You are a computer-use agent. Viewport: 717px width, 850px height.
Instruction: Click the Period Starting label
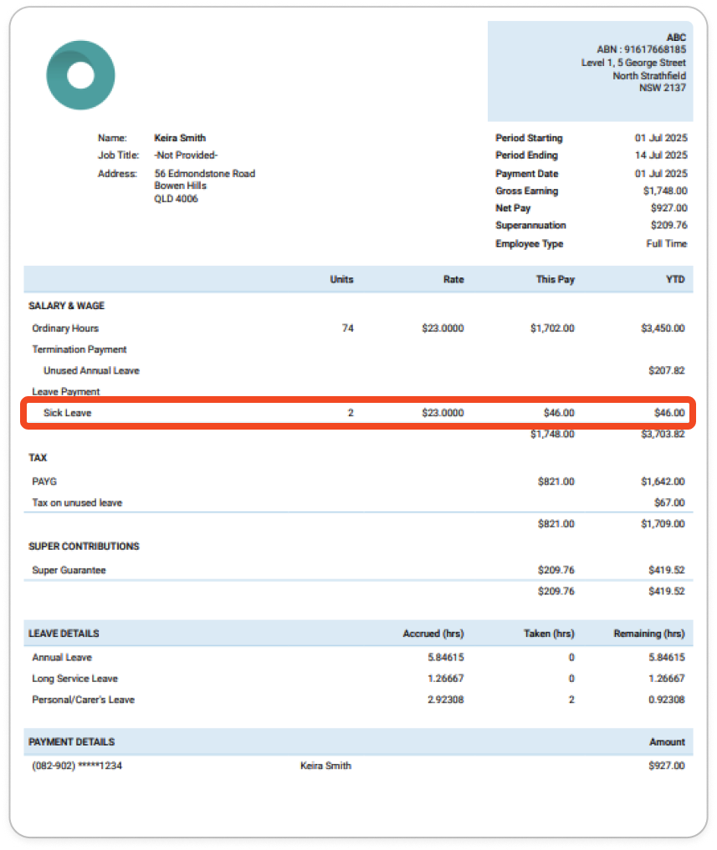[x=529, y=138]
